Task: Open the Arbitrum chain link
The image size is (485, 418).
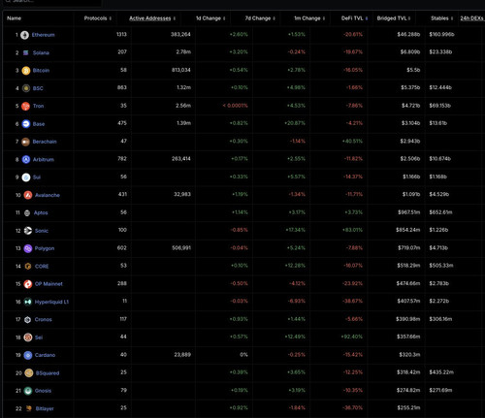Action: pos(44,159)
